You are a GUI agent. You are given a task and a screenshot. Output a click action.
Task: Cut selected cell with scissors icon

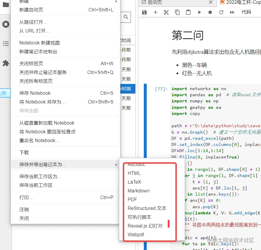[166, 12]
